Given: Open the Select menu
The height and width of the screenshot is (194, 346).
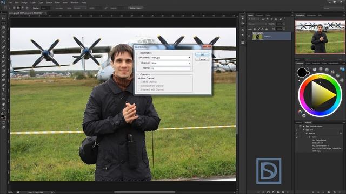Looking at the screenshot, I should coord(49,2).
